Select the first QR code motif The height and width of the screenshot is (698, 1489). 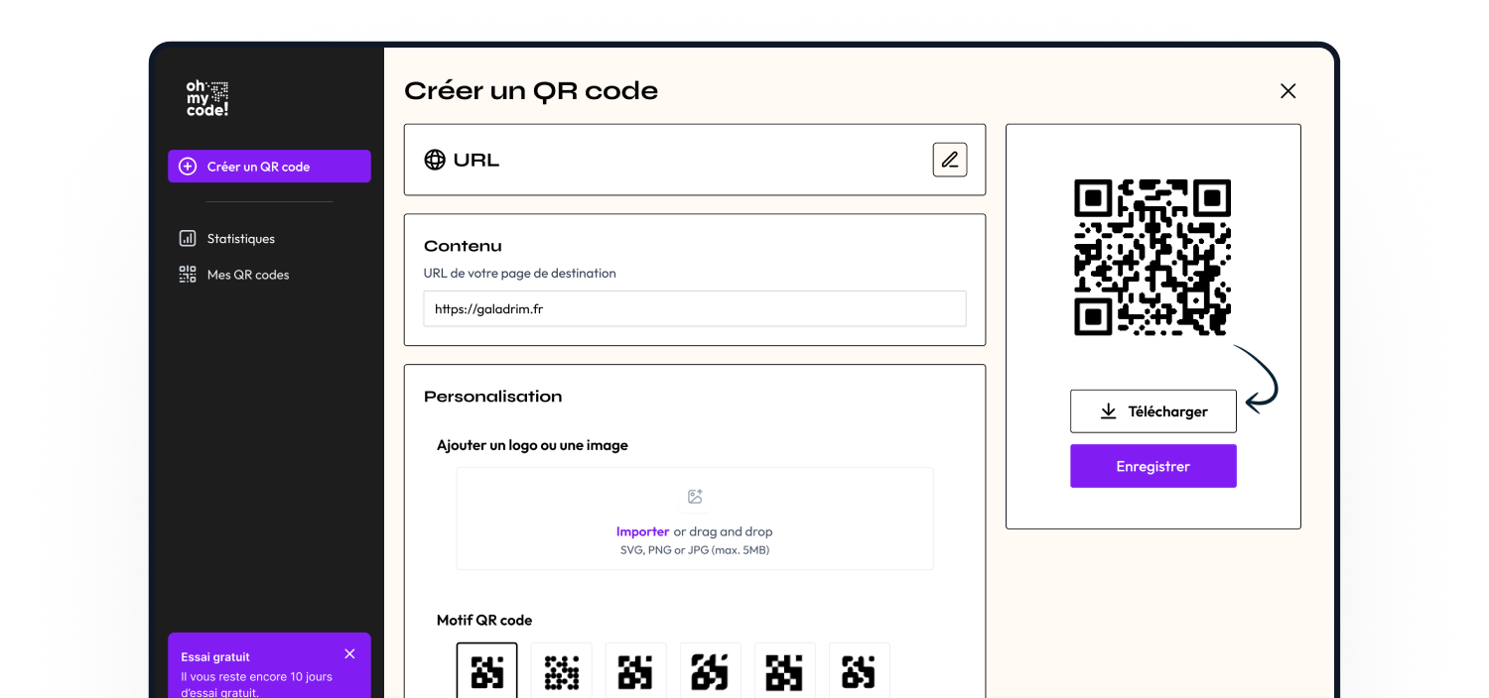(486, 671)
